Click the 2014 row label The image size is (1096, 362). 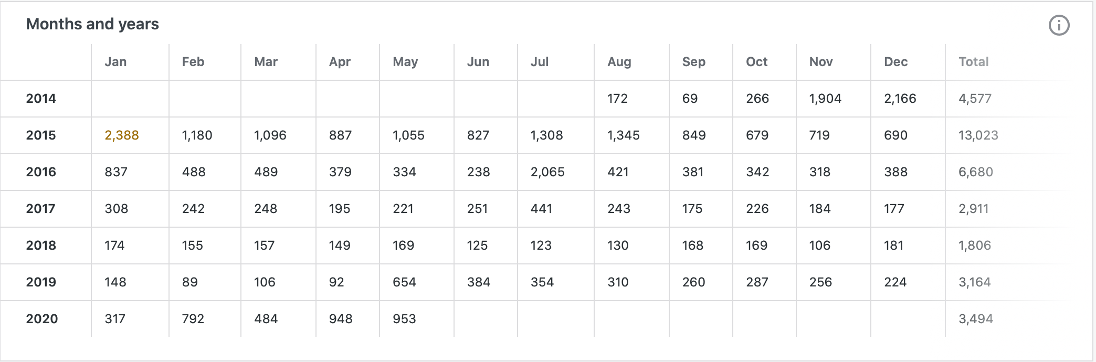tap(41, 99)
